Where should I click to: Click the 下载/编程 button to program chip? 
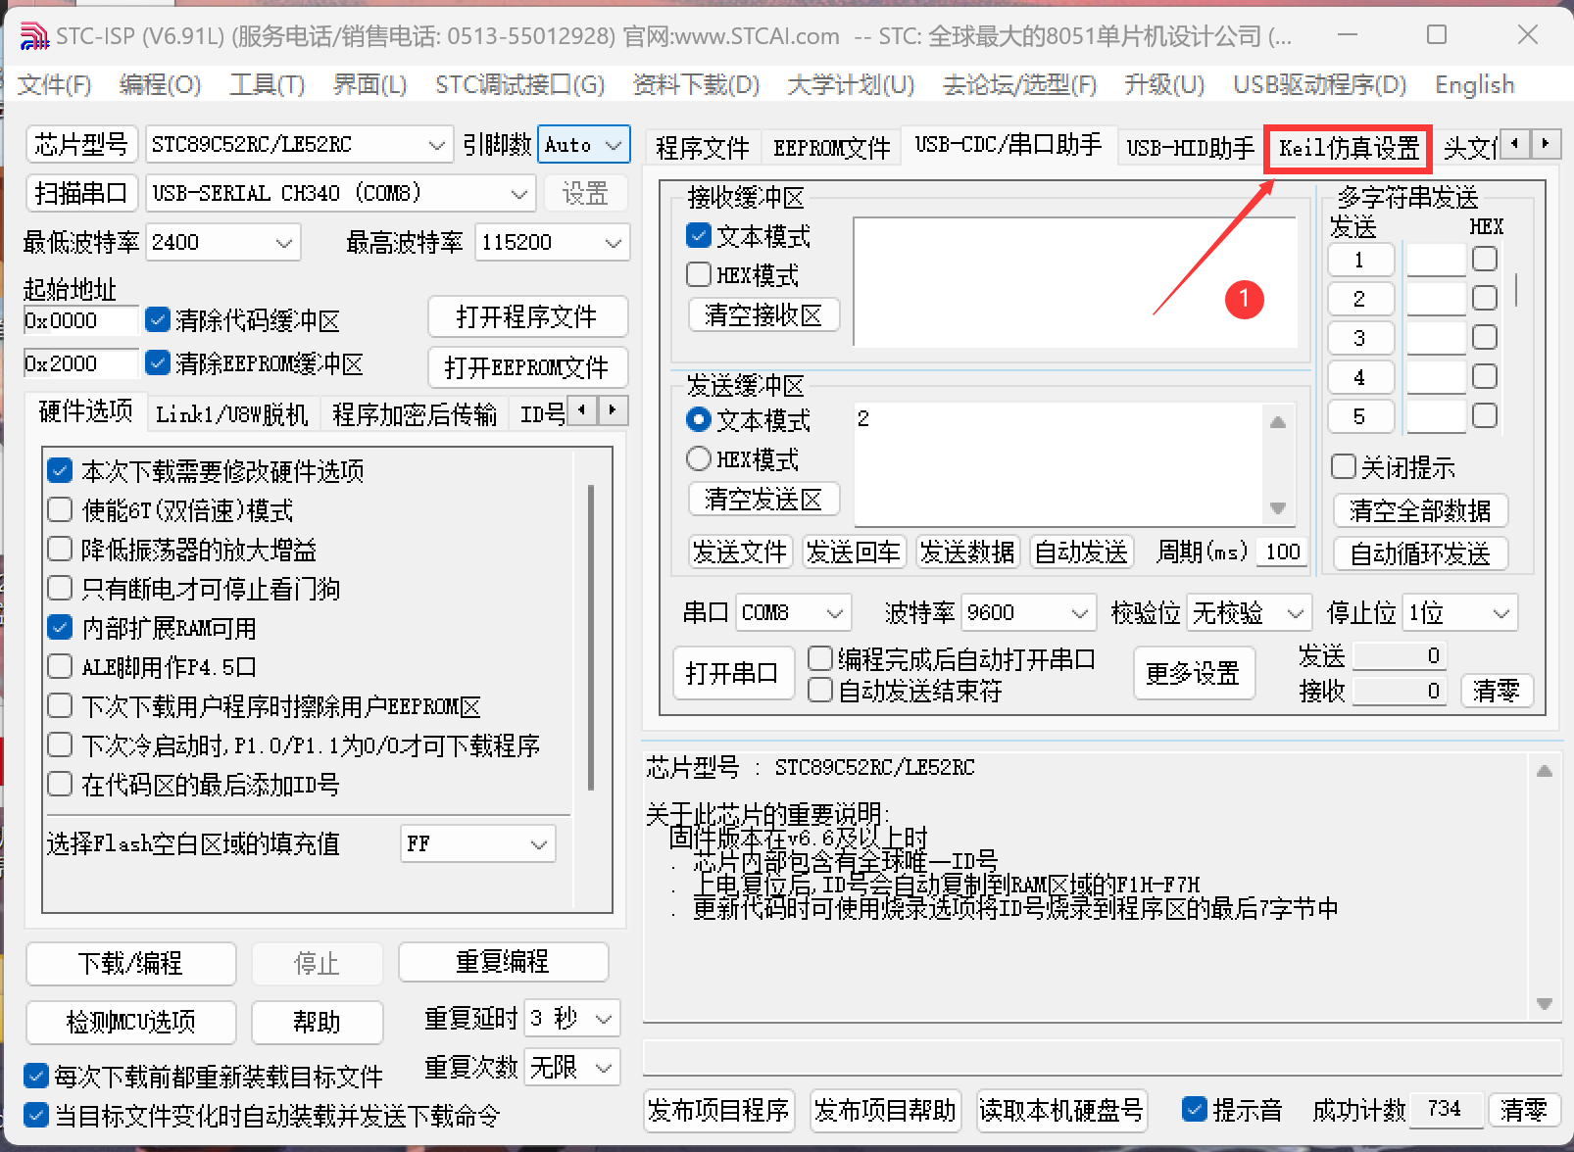(129, 964)
